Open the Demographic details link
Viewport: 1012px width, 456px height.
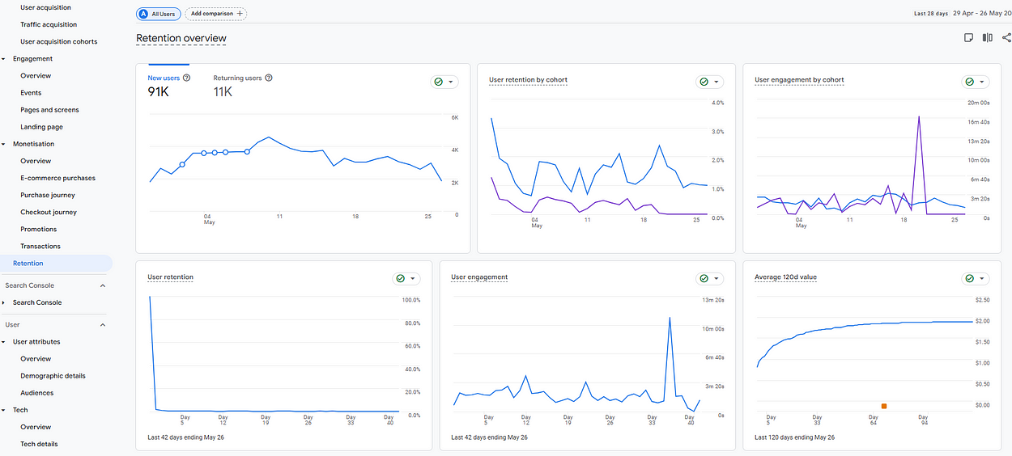click(53, 376)
